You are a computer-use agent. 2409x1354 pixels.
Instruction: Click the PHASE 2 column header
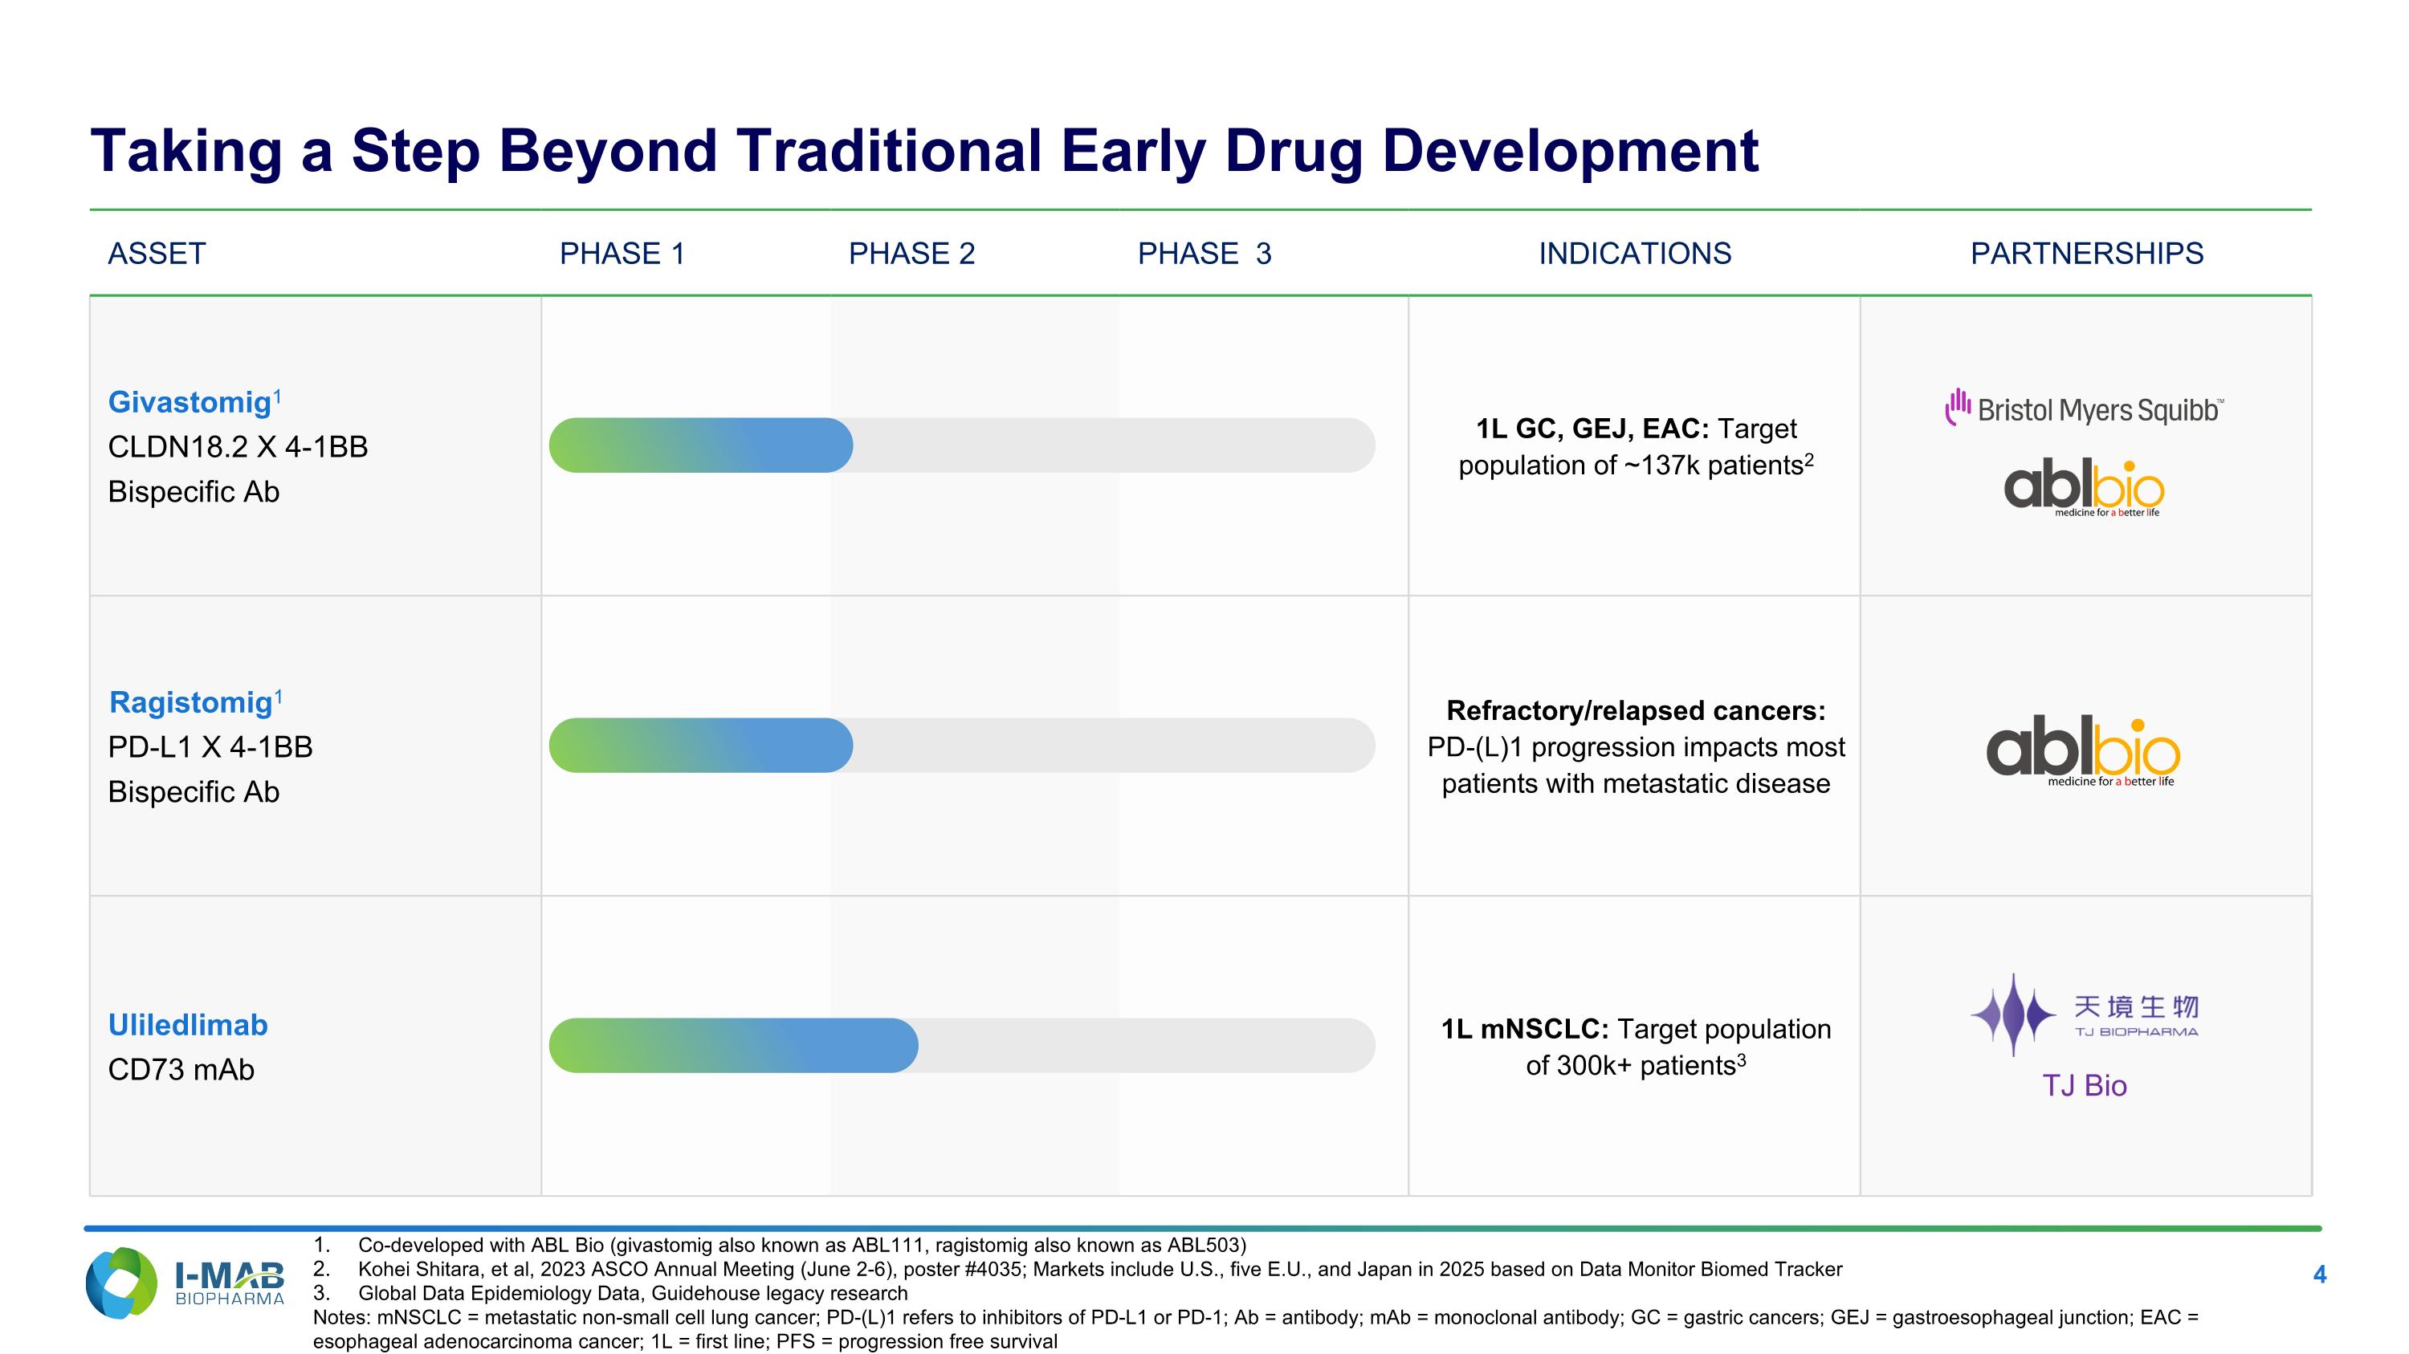[911, 254]
